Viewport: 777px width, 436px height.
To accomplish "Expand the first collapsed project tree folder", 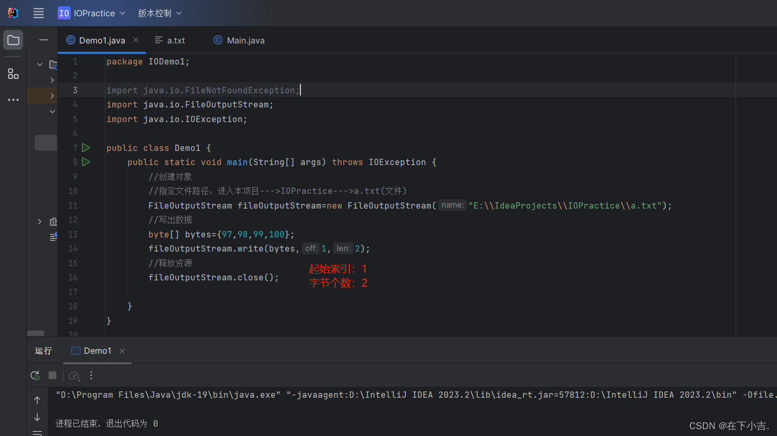I will pos(52,80).
